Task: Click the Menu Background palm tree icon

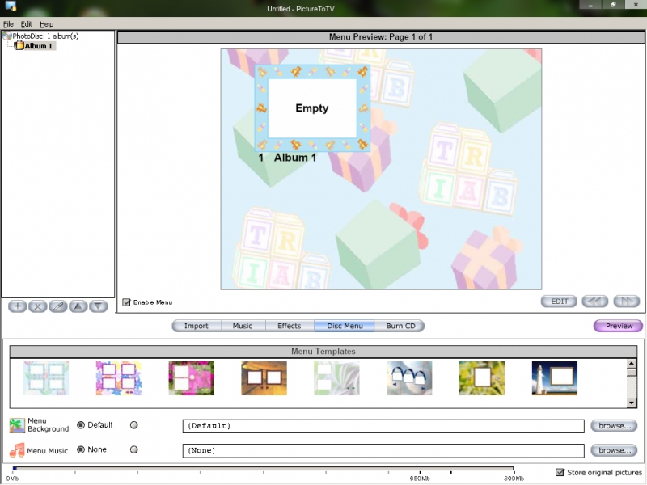Action: 17,426
